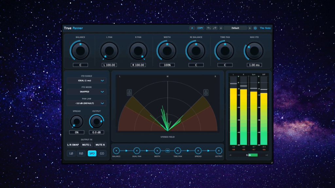Toggle the GO button

pos(102,153)
